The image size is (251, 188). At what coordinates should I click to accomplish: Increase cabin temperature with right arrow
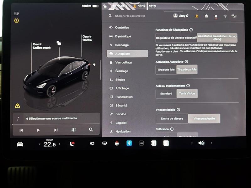click(x=60, y=144)
